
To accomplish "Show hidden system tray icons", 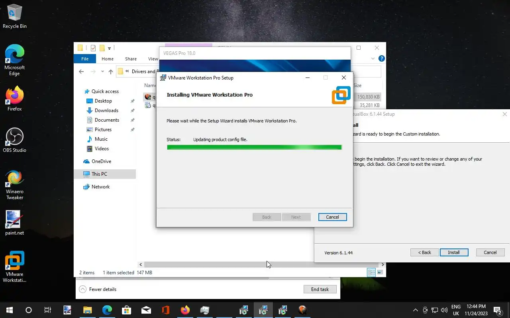I will tap(416, 310).
